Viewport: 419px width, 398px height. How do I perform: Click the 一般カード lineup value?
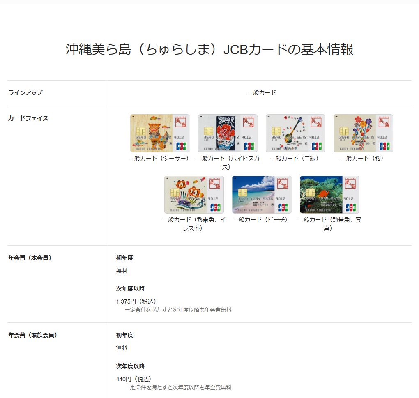coord(262,93)
